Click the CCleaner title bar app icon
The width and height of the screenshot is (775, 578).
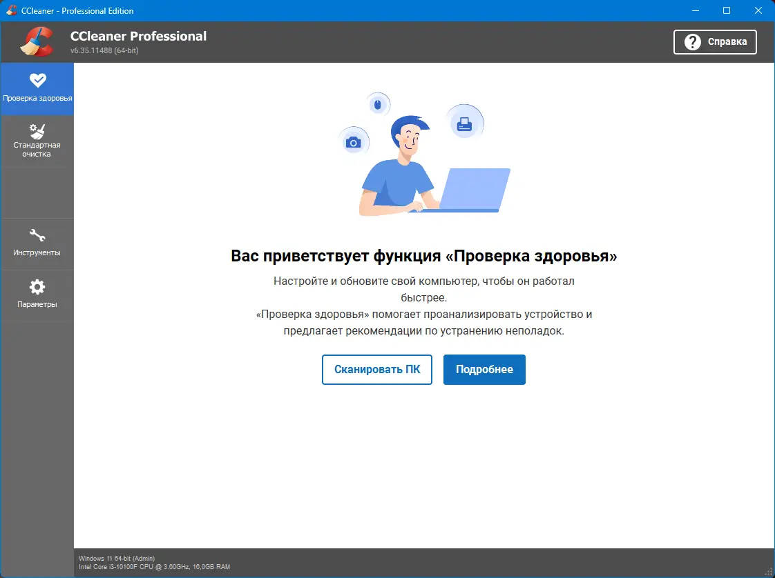11,10
